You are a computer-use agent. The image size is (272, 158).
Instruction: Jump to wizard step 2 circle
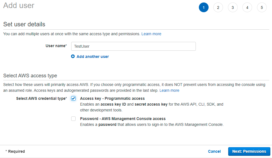point(218,7)
